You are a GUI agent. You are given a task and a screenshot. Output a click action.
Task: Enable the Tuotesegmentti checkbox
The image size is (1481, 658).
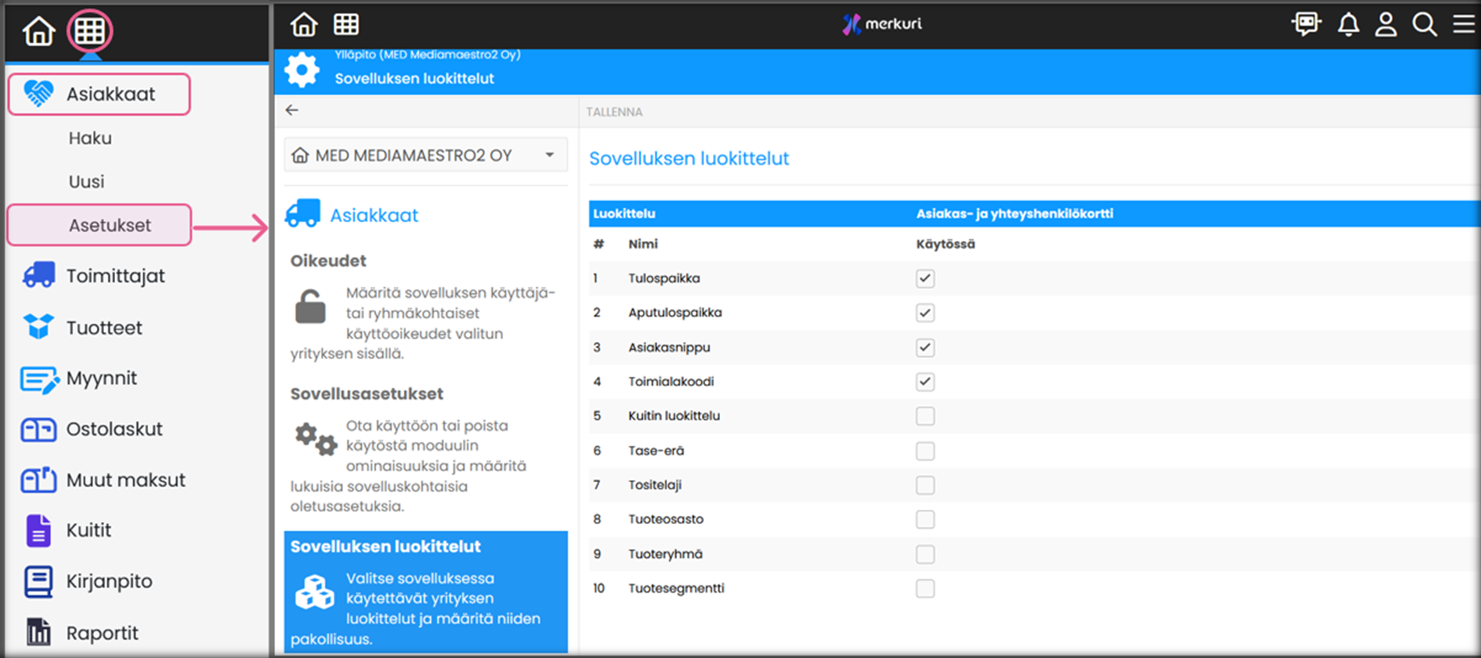tap(925, 589)
